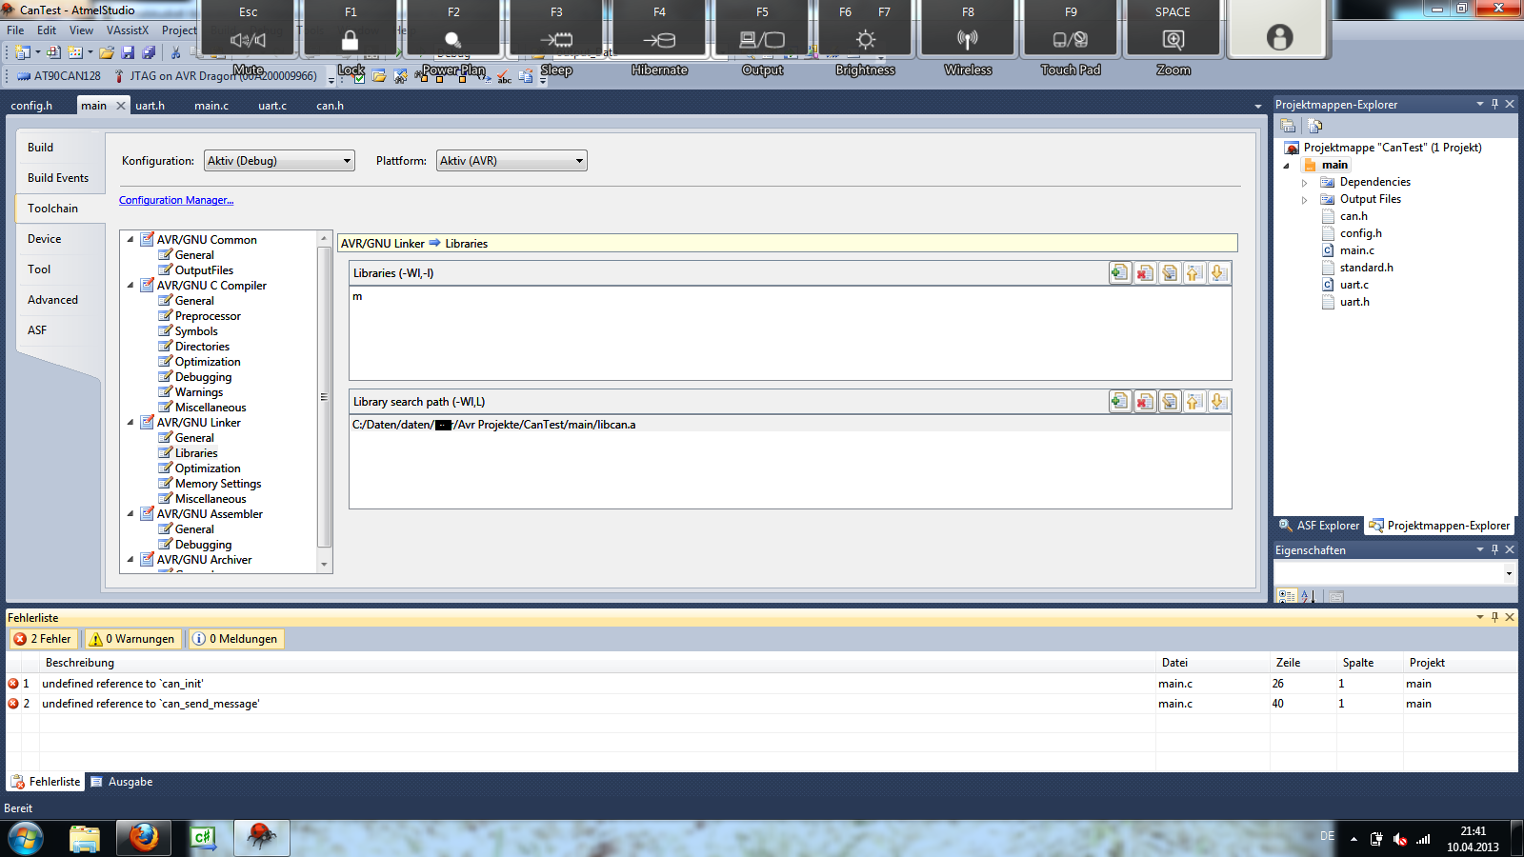Click JTAG on AVR Dragon tool button
Screen dimensions: 1524x857
tap(215, 76)
